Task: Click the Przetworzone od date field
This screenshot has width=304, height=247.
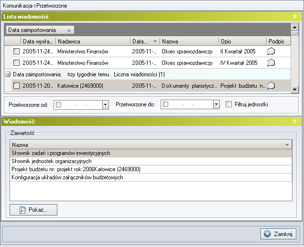Action: click(x=81, y=104)
